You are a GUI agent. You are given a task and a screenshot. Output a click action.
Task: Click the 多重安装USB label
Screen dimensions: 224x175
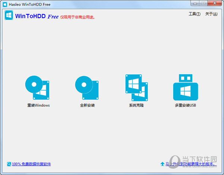[x=186, y=106]
